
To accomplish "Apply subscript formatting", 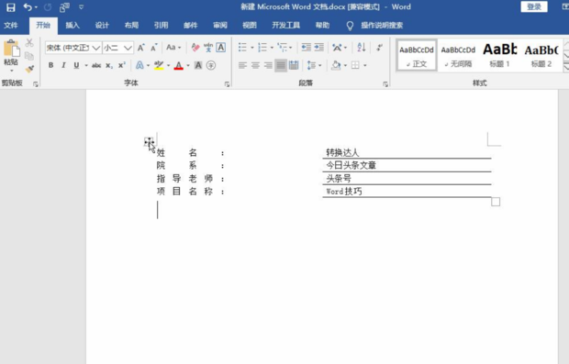I will [109, 66].
